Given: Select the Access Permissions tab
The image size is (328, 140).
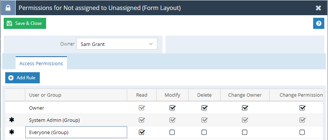Looking at the screenshot, I should click(x=41, y=63).
